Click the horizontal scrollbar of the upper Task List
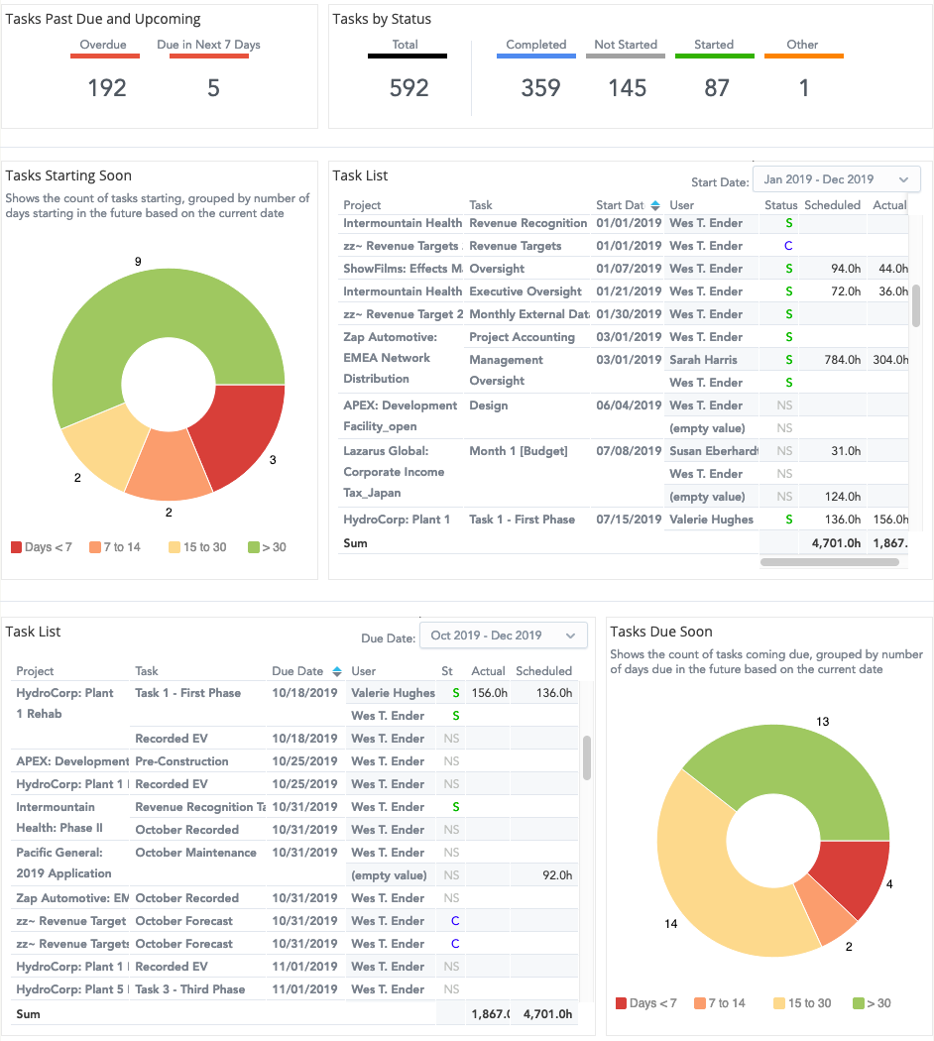The image size is (934, 1041). click(829, 562)
